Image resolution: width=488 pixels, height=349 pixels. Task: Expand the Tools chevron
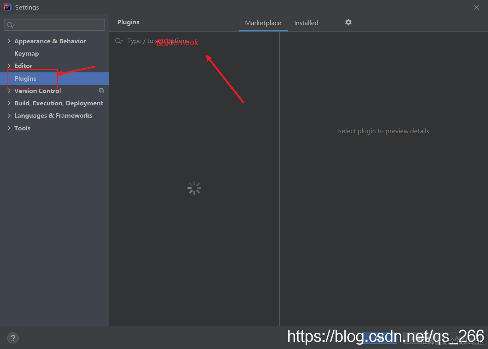9,128
